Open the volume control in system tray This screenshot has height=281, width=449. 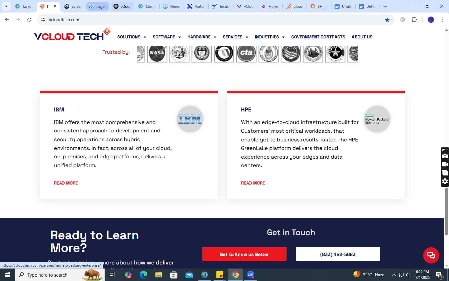408,275
